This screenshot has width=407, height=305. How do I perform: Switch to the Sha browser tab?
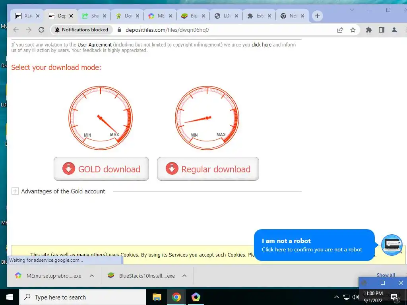[91, 16]
